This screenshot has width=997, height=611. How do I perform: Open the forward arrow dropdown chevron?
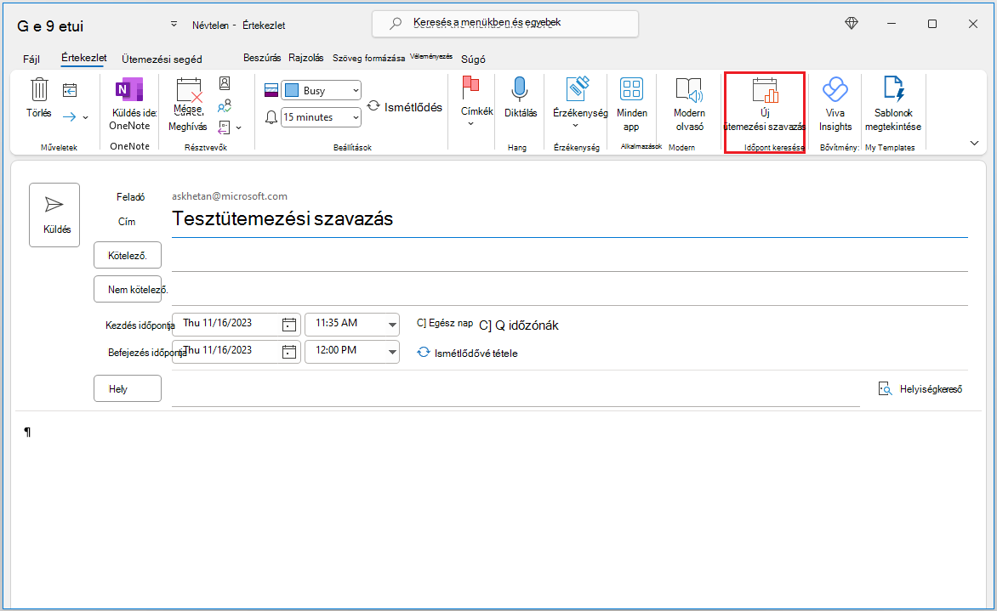[x=86, y=117]
